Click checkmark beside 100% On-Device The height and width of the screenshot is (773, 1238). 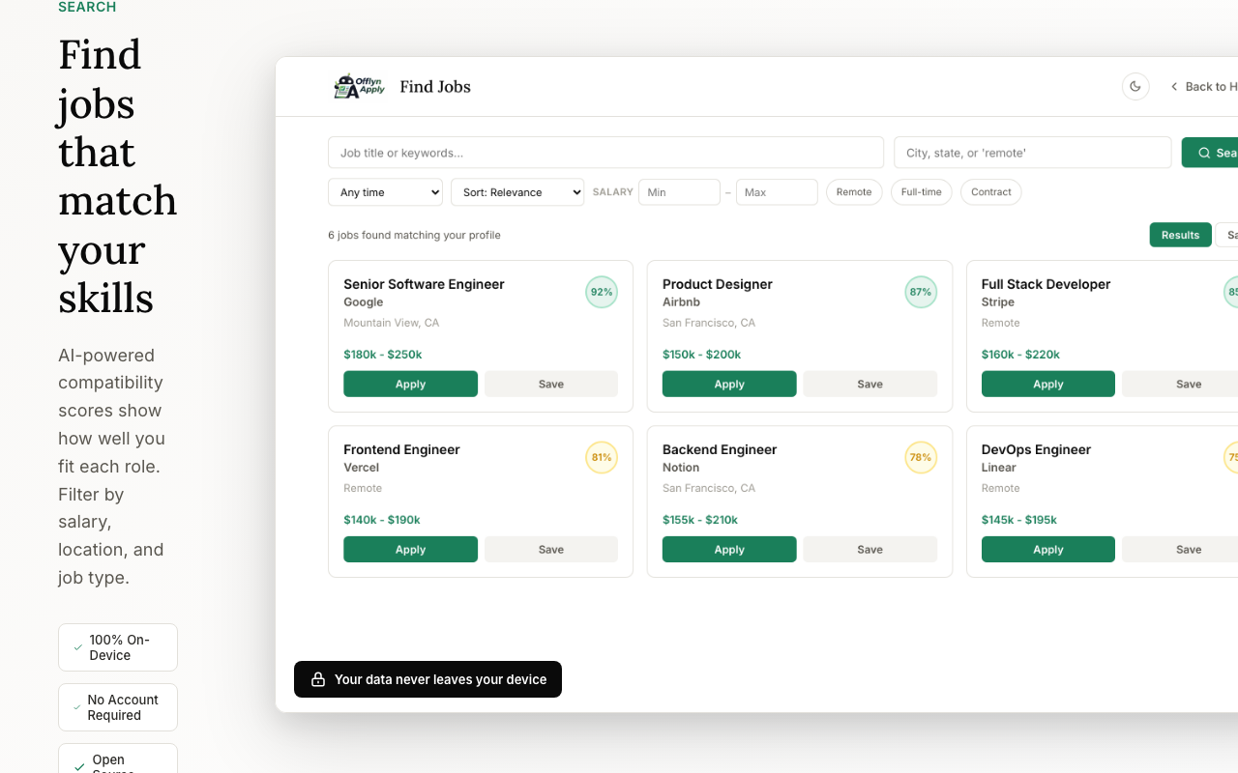(78, 647)
